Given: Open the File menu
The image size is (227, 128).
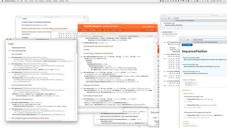Looking at the screenshot, I should coord(18,1).
